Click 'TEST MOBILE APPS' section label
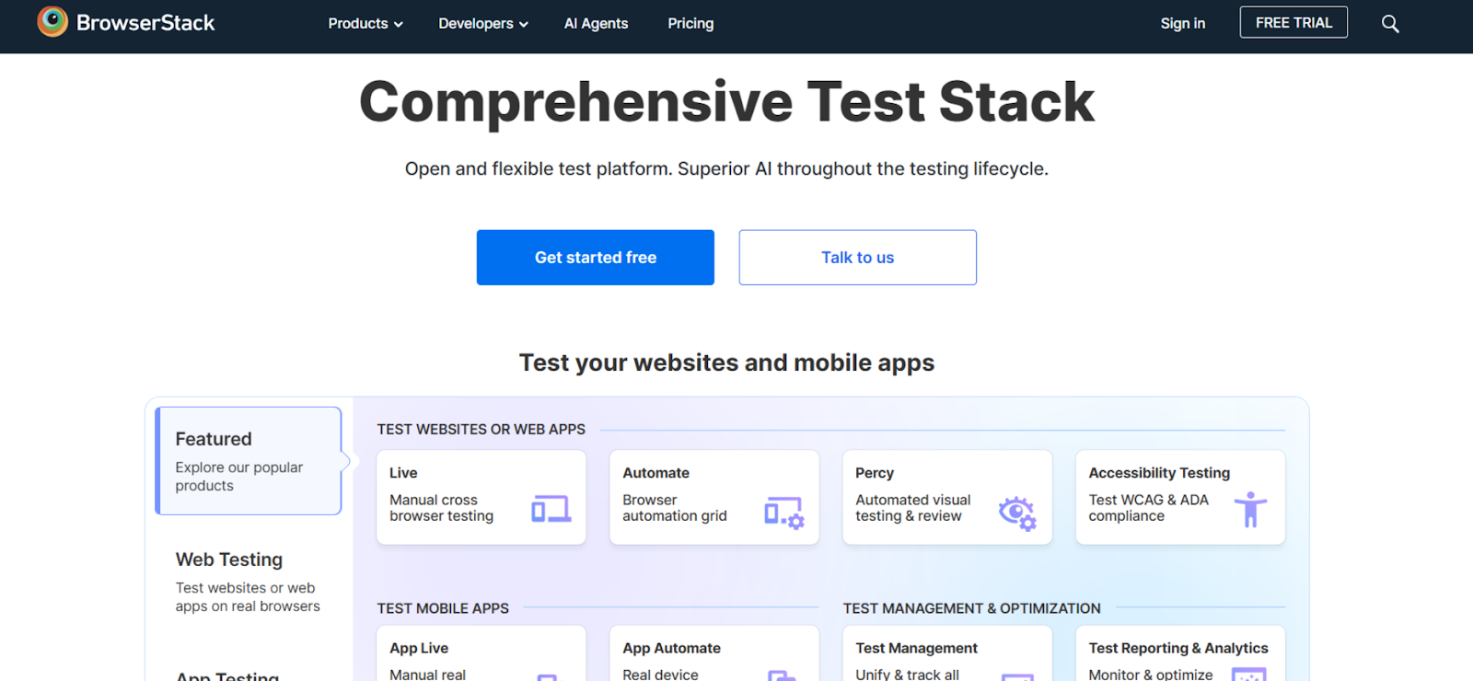 [x=443, y=608]
